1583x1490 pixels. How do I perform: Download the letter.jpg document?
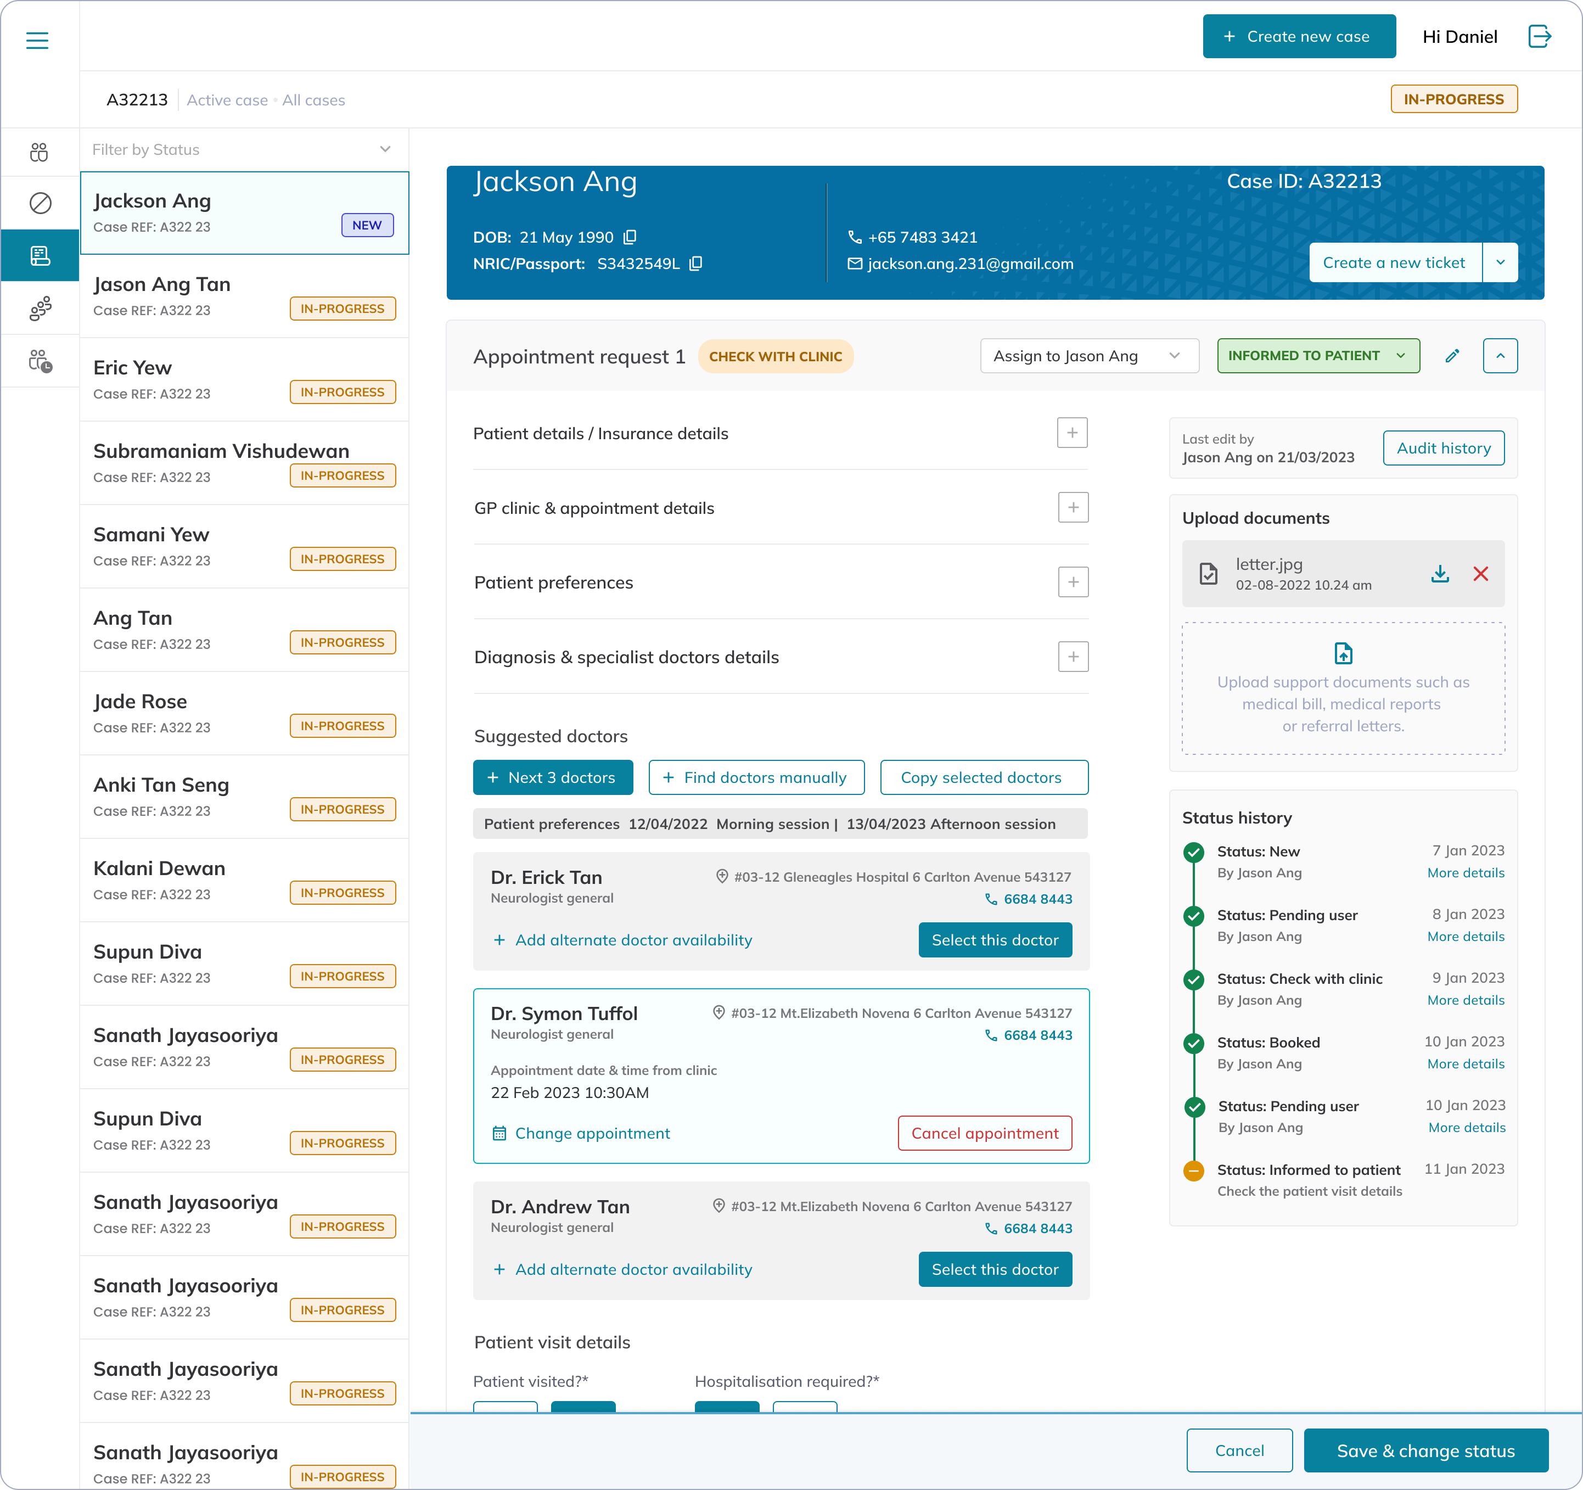pyautogui.click(x=1440, y=574)
